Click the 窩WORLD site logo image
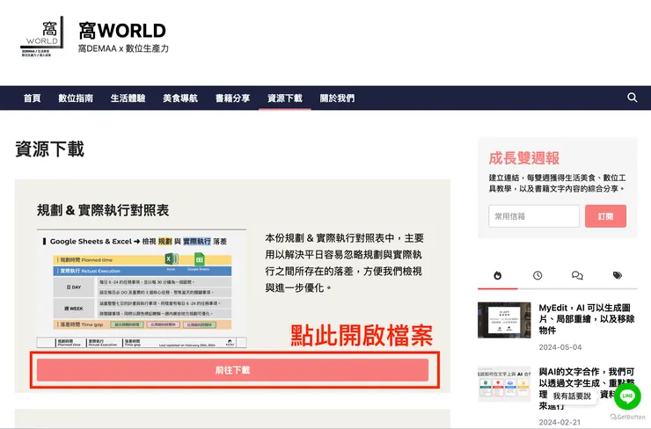The height and width of the screenshot is (429, 651). (x=42, y=36)
